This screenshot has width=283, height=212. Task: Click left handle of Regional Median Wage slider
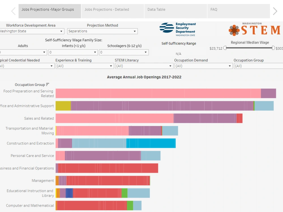[x=225, y=48]
